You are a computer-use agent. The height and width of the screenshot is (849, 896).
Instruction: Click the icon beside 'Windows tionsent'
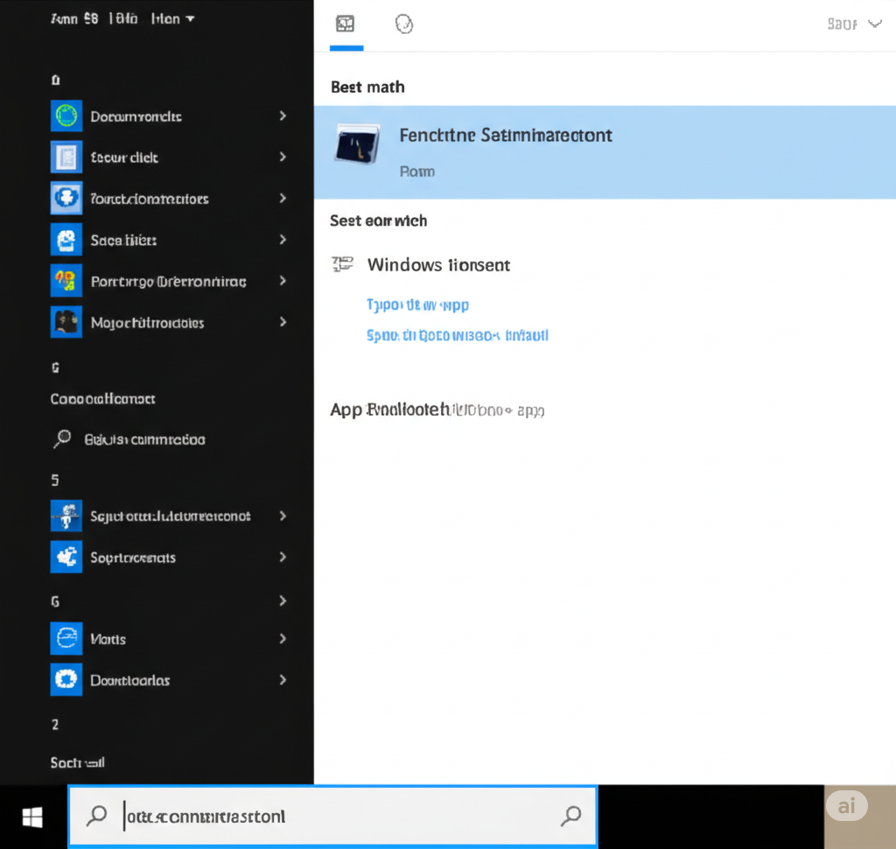click(342, 264)
